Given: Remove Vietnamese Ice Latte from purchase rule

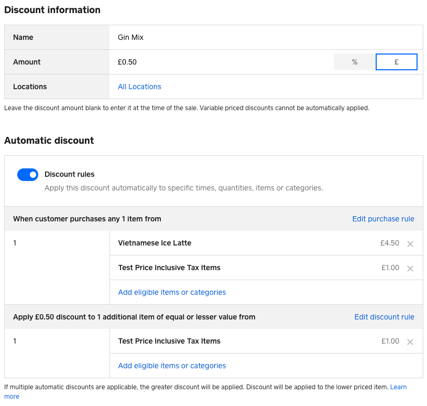Looking at the screenshot, I should (410, 243).
